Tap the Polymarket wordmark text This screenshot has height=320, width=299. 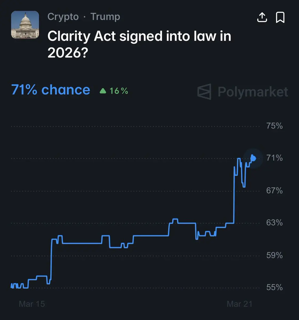(253, 92)
